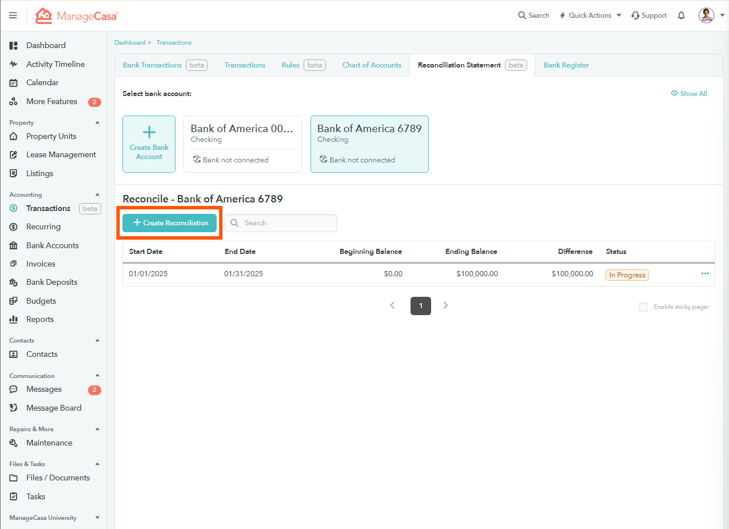
Task: Click the Messages badge showing 2
Action: point(94,390)
